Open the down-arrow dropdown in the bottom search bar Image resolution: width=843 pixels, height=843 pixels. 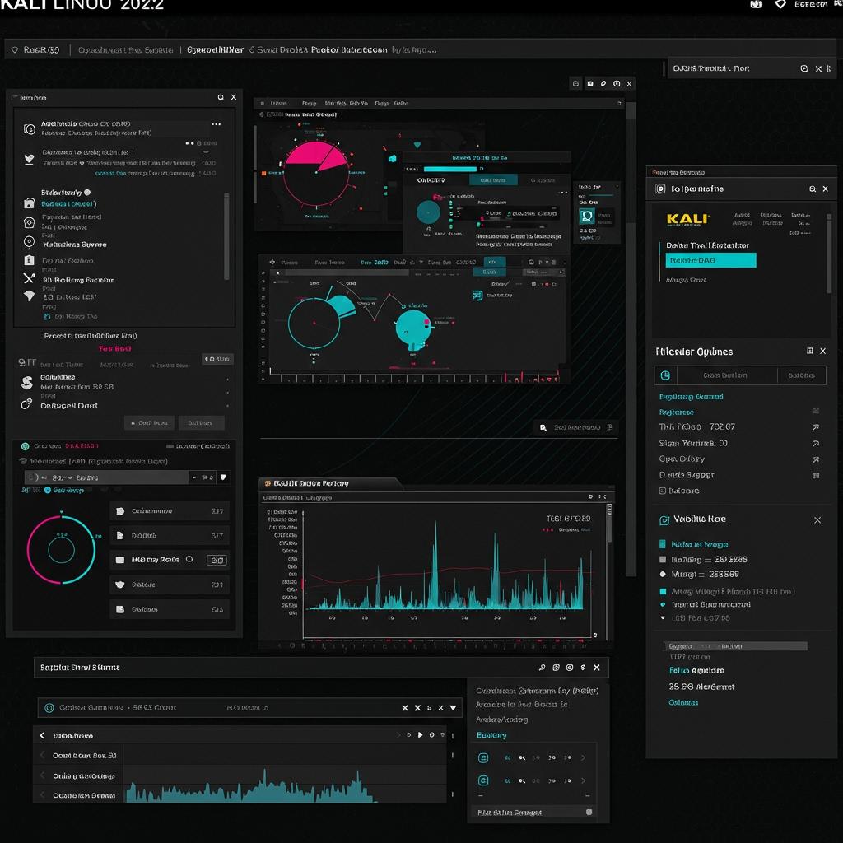(x=454, y=707)
